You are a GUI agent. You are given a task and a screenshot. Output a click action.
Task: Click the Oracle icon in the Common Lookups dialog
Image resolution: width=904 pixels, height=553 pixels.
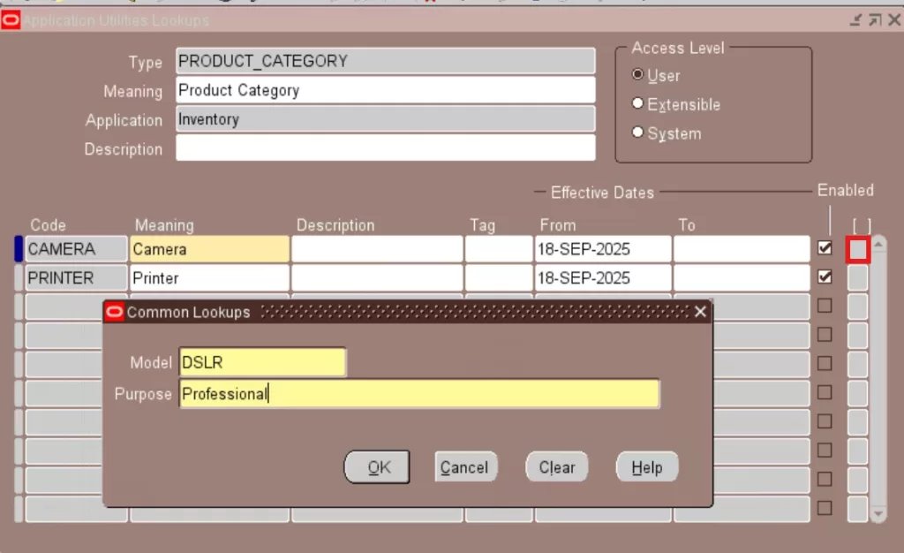(114, 312)
